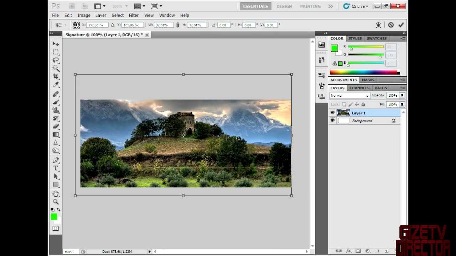Switch to the Swatches tab
This screenshot has height=256, width=456.
click(x=377, y=38)
